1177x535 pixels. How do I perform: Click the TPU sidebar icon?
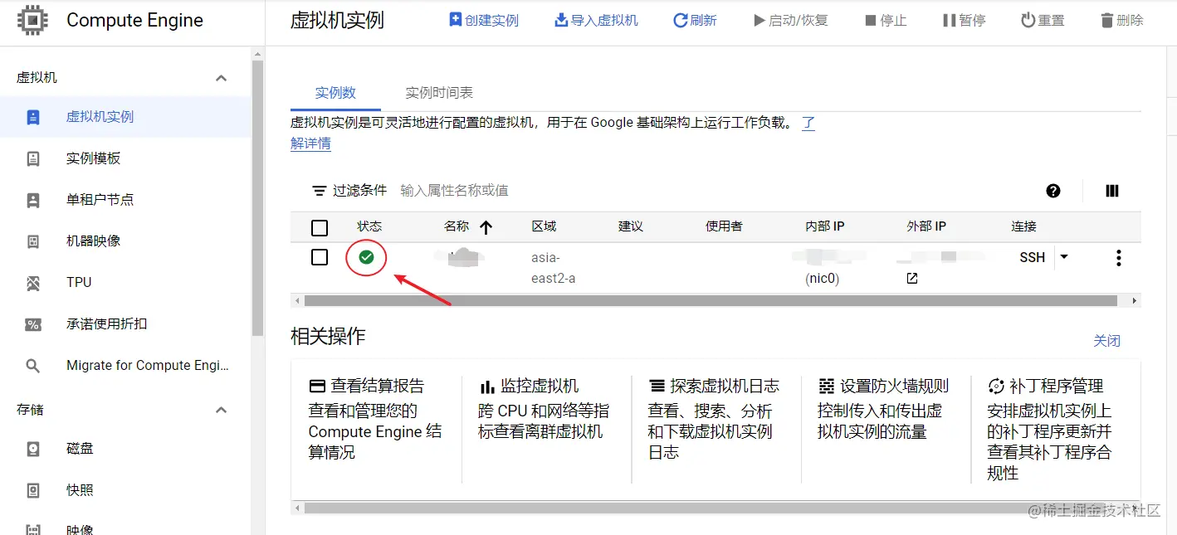33,283
